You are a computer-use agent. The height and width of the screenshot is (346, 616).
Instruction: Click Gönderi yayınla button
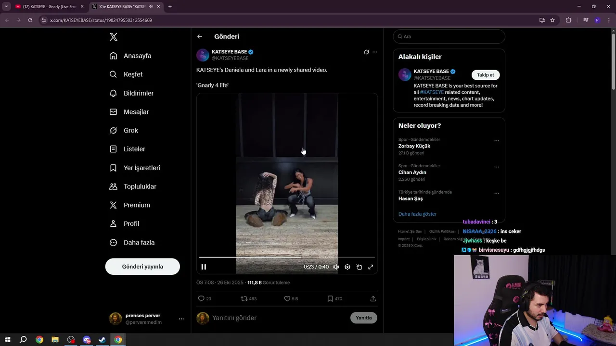[x=142, y=266]
